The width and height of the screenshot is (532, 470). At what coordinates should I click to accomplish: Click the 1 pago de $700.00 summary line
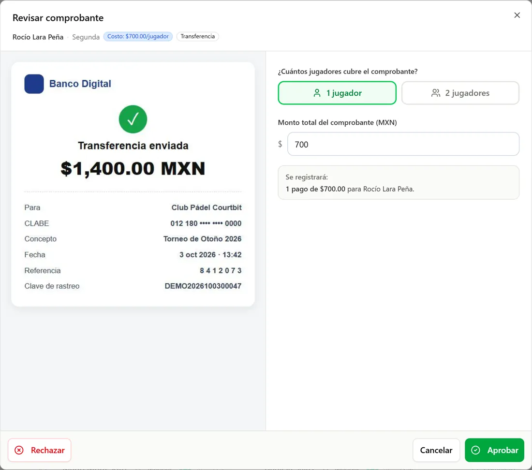[350, 189]
